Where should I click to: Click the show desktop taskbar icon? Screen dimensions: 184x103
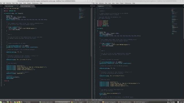[x=8, y=102]
